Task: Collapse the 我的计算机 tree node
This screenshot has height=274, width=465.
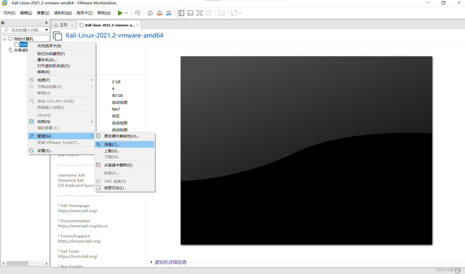Action: [x=5, y=39]
